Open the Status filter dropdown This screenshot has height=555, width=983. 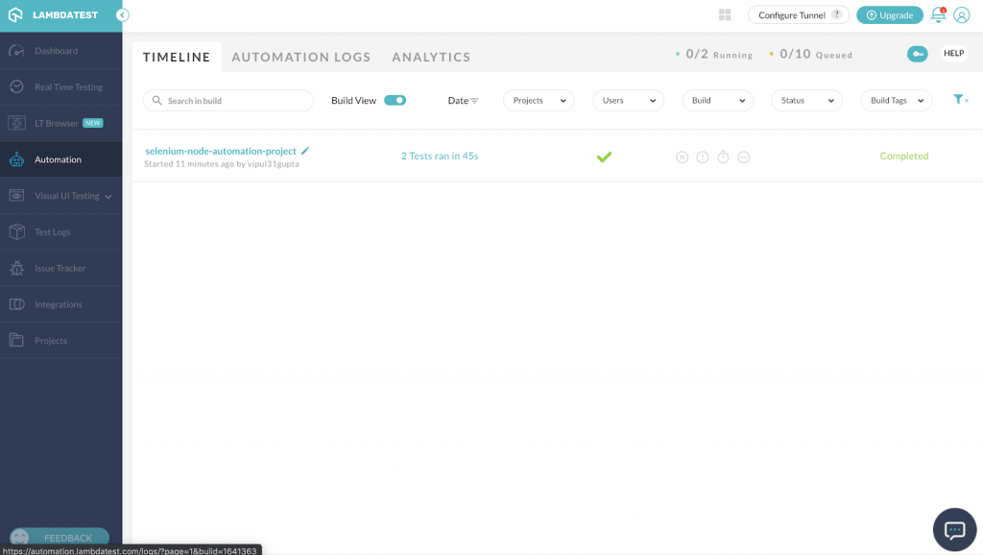pyautogui.click(x=806, y=100)
